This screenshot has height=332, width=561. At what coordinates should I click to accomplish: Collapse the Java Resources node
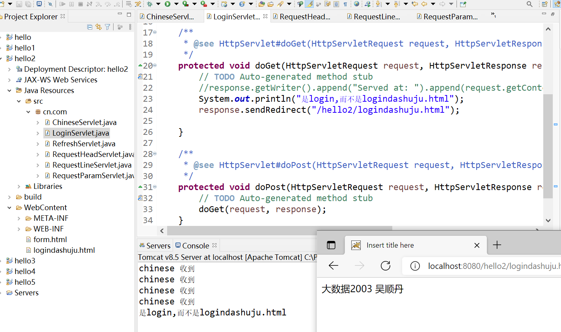[9, 90]
